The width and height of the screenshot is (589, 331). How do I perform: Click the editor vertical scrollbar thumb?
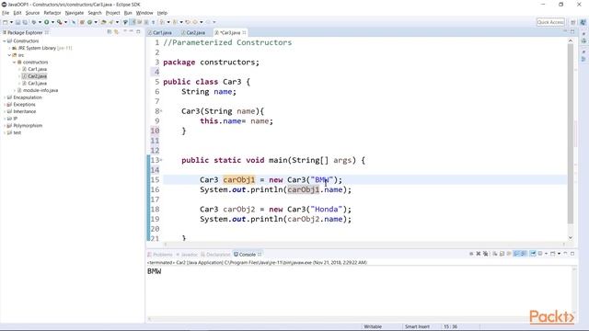click(571, 133)
